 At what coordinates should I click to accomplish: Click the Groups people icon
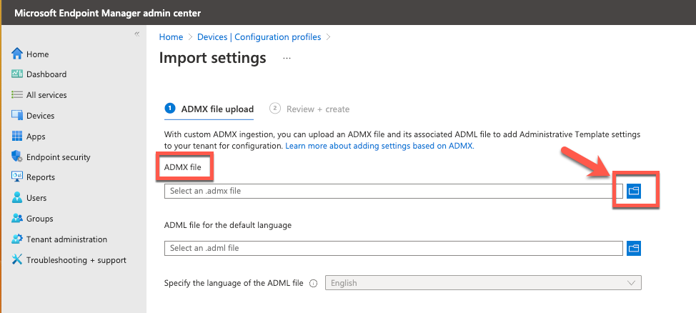(17, 219)
